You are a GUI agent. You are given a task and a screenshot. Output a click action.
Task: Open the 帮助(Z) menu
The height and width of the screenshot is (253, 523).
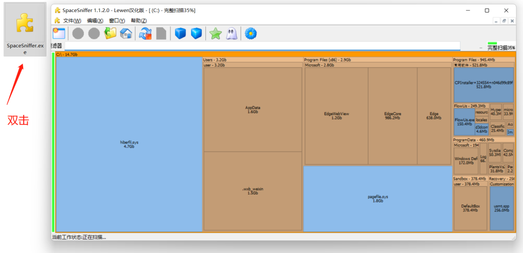tap(138, 20)
